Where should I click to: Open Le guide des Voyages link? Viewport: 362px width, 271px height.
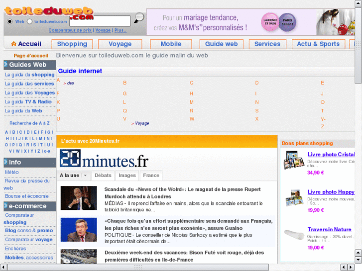pos(30,92)
